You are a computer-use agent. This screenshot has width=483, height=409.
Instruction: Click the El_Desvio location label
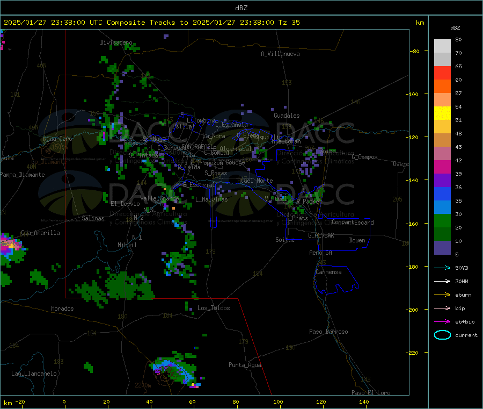(x=125, y=204)
